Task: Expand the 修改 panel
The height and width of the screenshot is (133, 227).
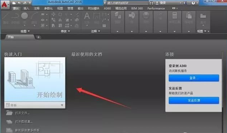Action: click(x=65, y=31)
